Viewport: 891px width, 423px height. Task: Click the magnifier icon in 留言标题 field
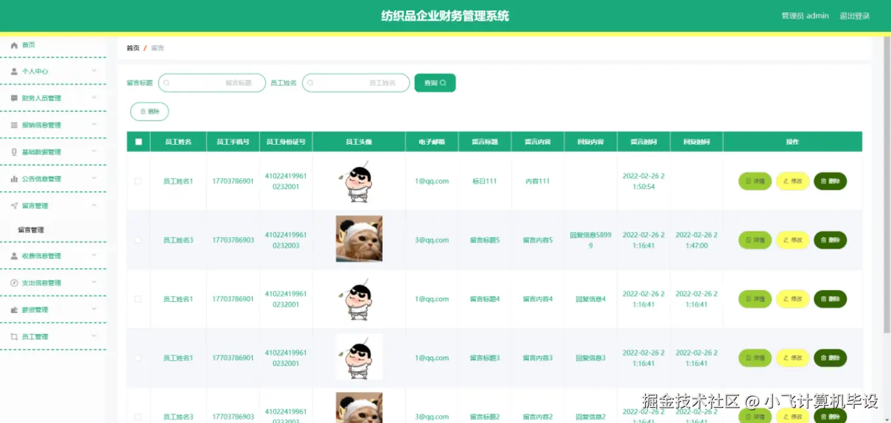pos(167,83)
